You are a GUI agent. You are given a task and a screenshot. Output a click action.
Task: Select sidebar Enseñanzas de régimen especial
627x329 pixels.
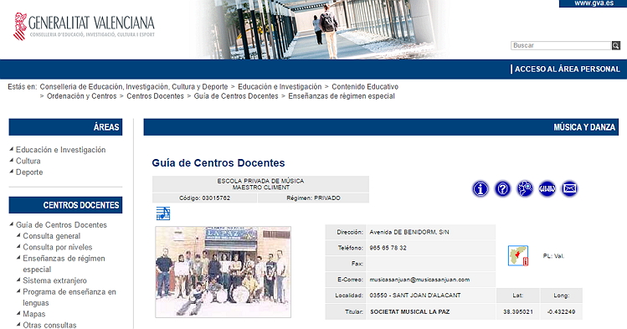click(x=64, y=264)
